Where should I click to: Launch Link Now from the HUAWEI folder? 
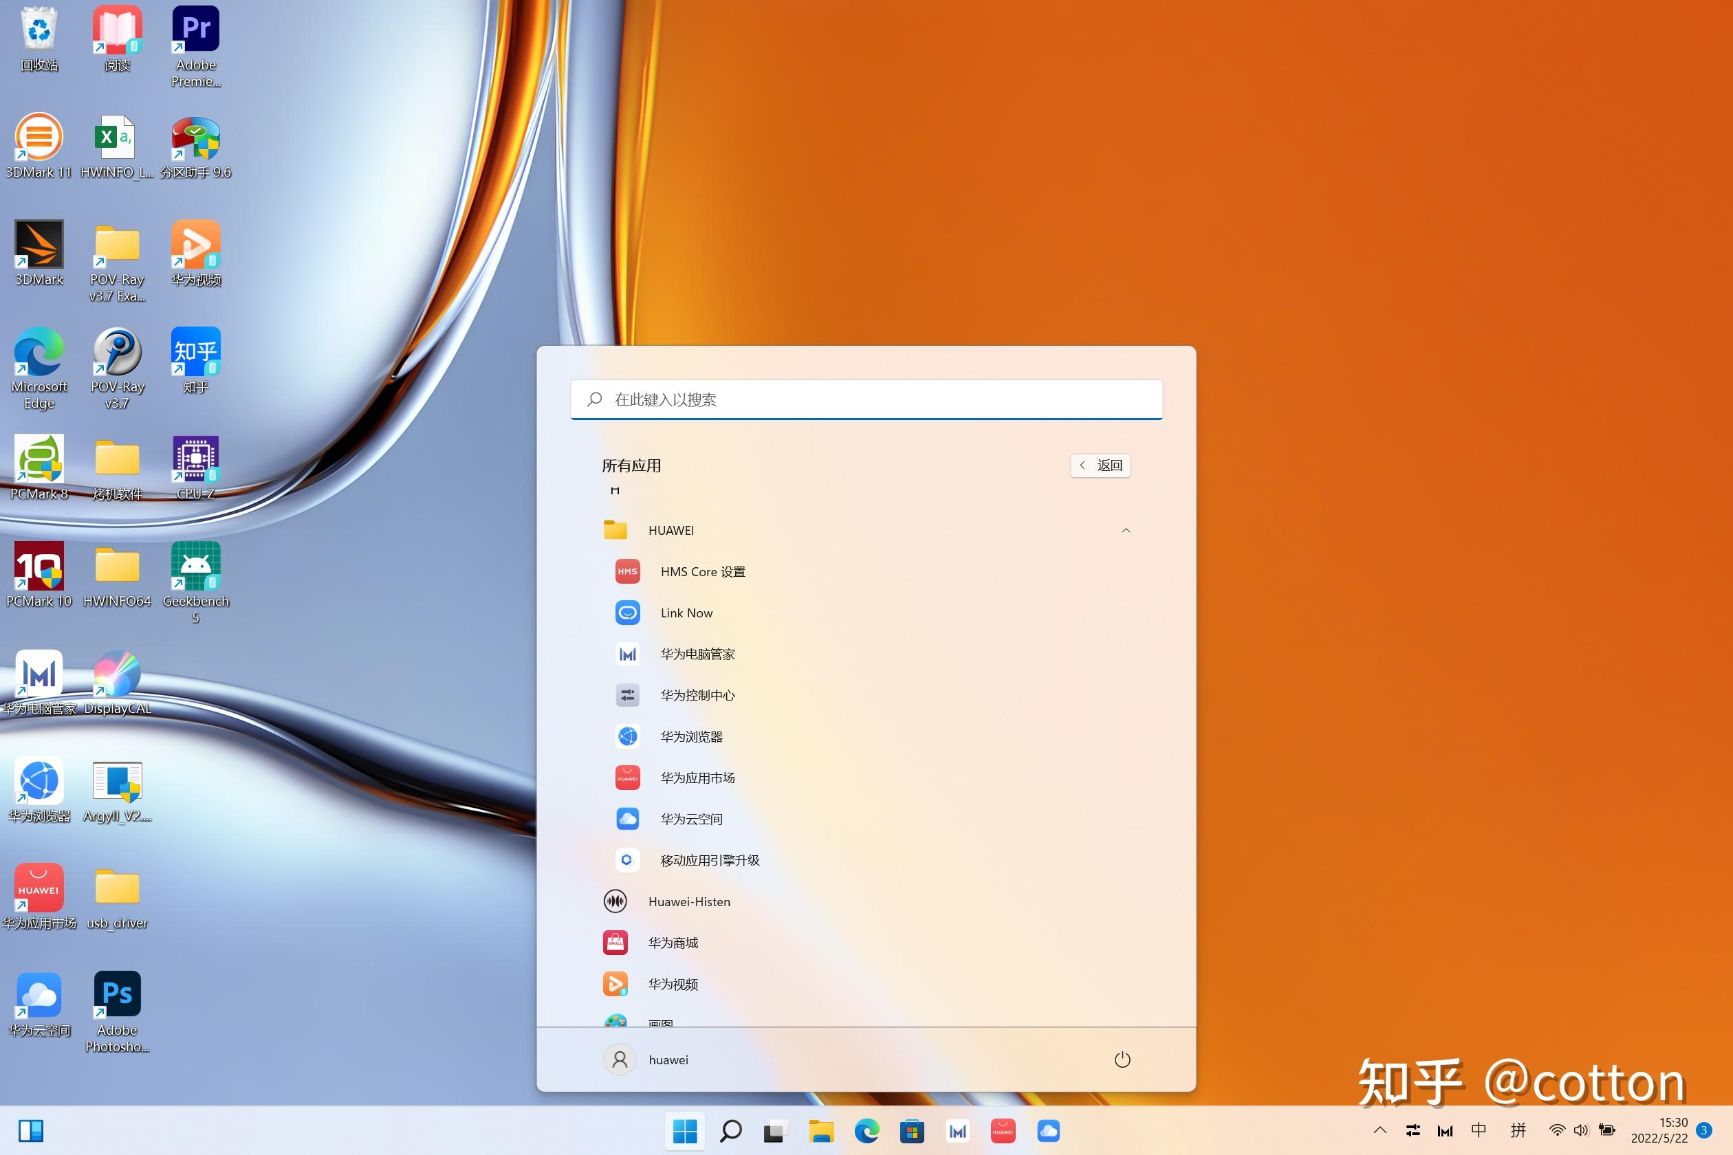pos(686,613)
